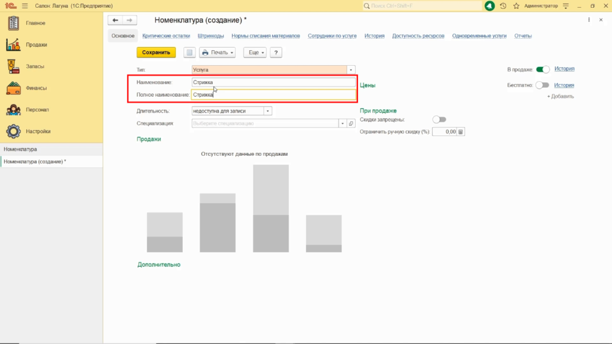
Task: Click the + Добавить price link
Action: [561, 96]
